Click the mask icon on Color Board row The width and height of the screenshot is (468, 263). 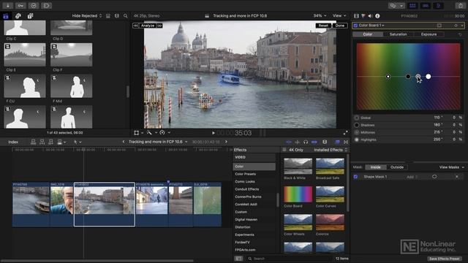439,26
